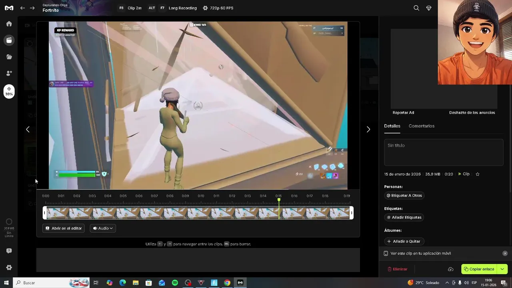
Task: Open the folders sidebar icon
Action: point(9,57)
